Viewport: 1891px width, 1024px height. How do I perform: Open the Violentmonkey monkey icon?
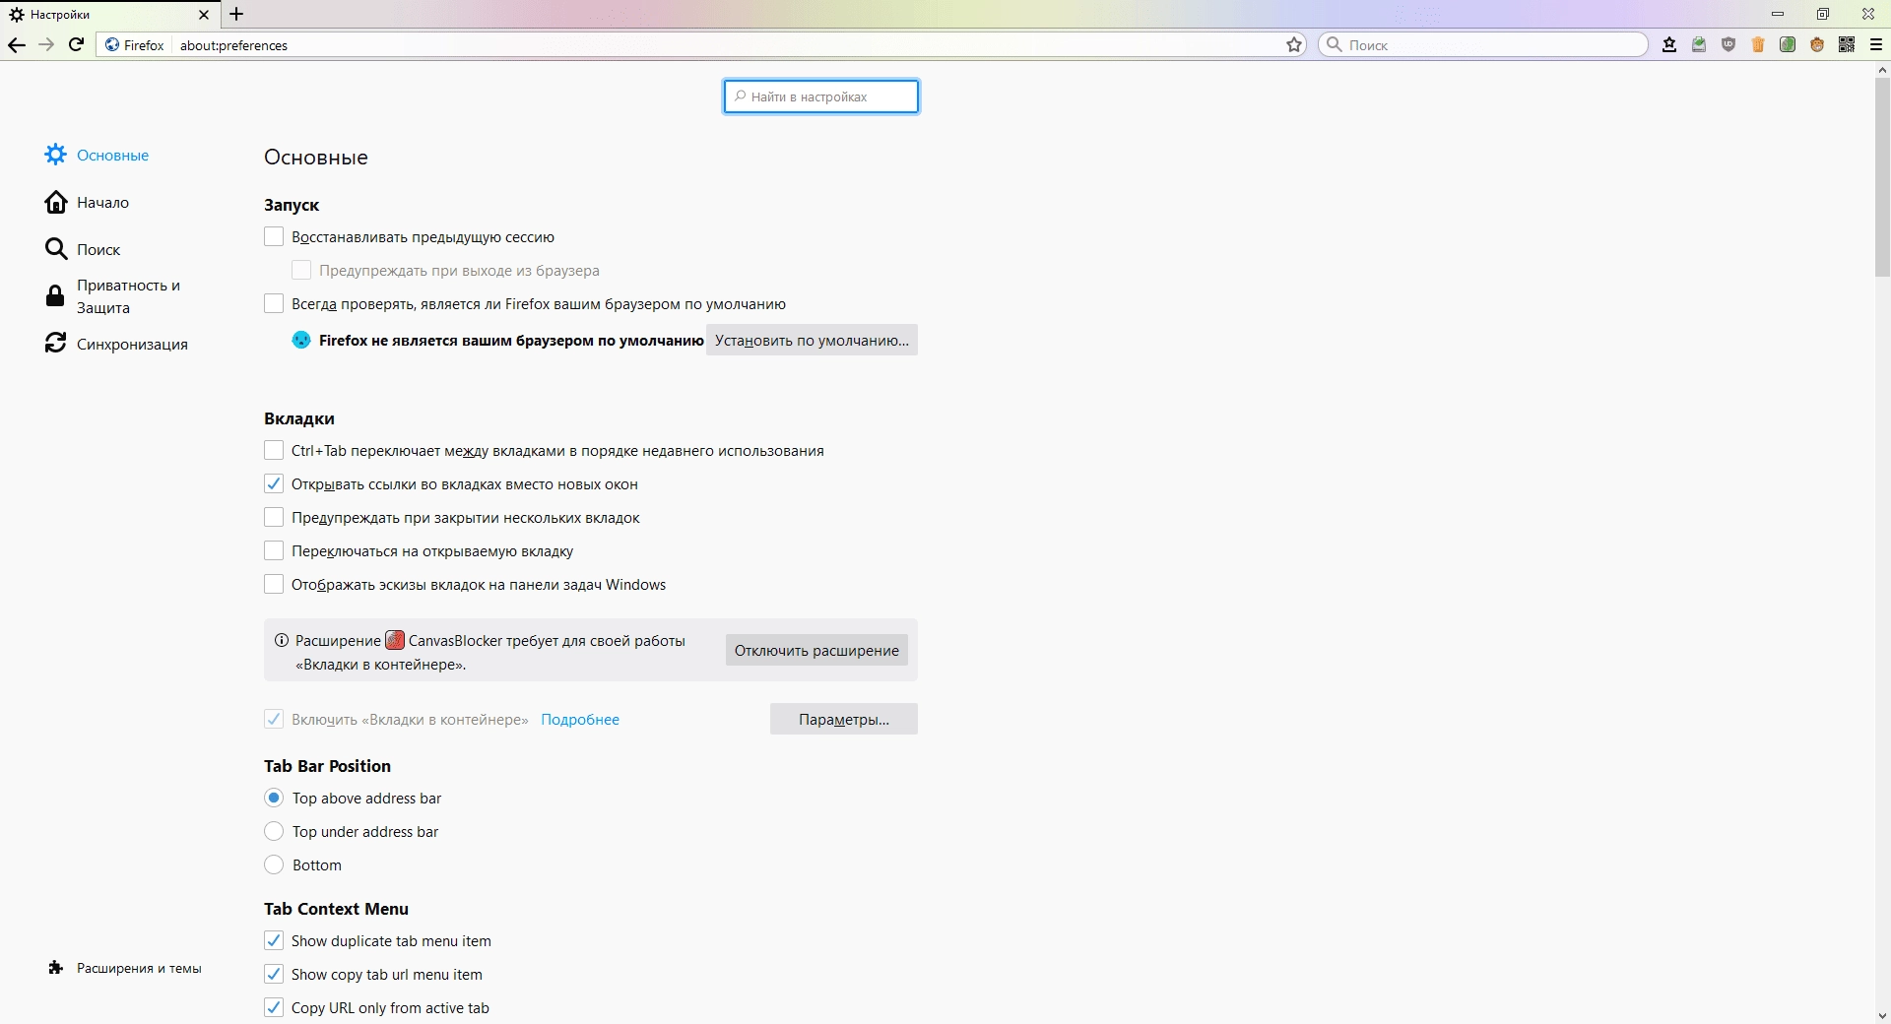(1817, 44)
